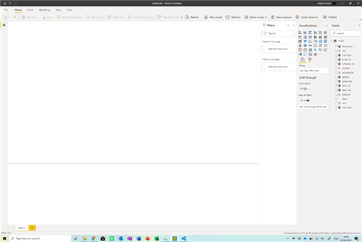This screenshot has height=242, width=362.
Task: Select the Table visual
Action: click(305, 50)
